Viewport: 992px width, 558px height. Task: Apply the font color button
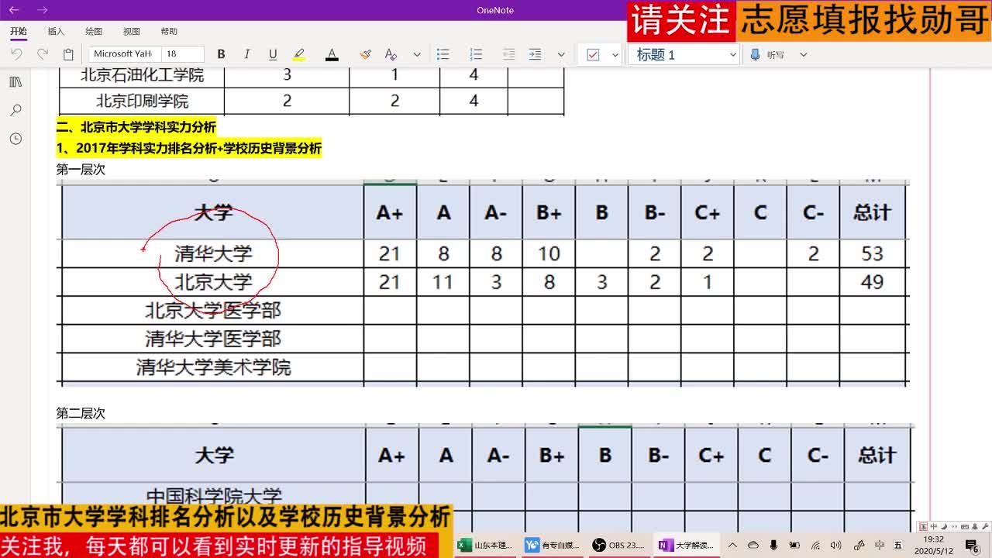[332, 54]
